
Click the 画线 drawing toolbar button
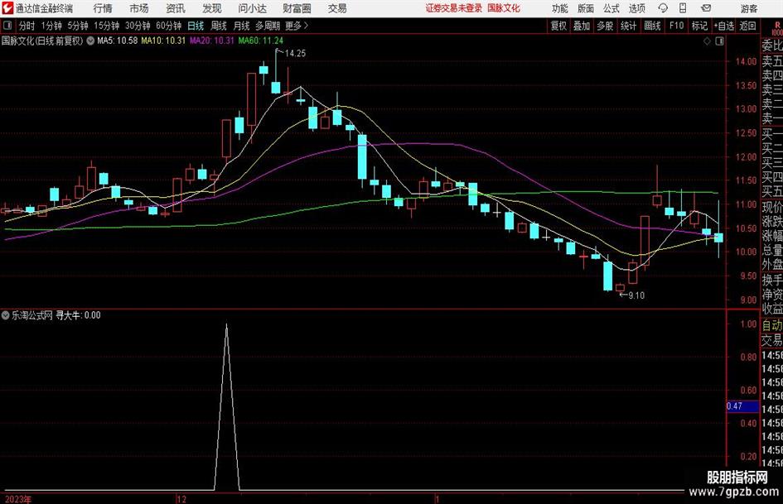coord(652,26)
